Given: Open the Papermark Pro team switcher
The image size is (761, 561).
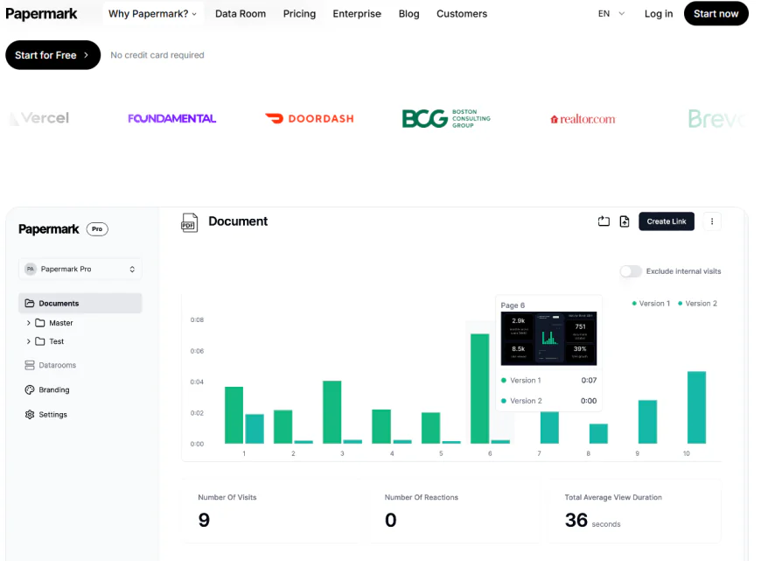Looking at the screenshot, I should (x=80, y=269).
